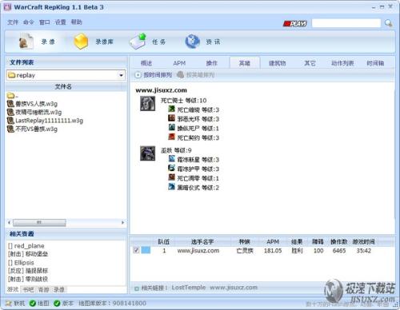Open the 资讯 news globe icon

(192, 42)
